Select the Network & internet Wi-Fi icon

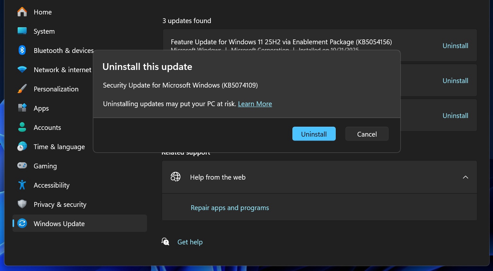coord(22,70)
